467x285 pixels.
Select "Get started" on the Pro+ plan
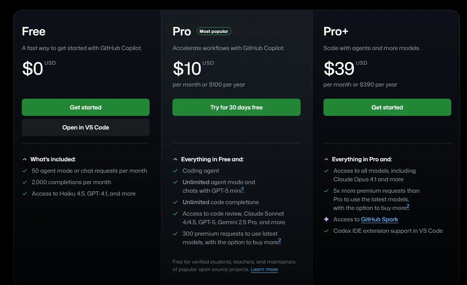coord(387,107)
